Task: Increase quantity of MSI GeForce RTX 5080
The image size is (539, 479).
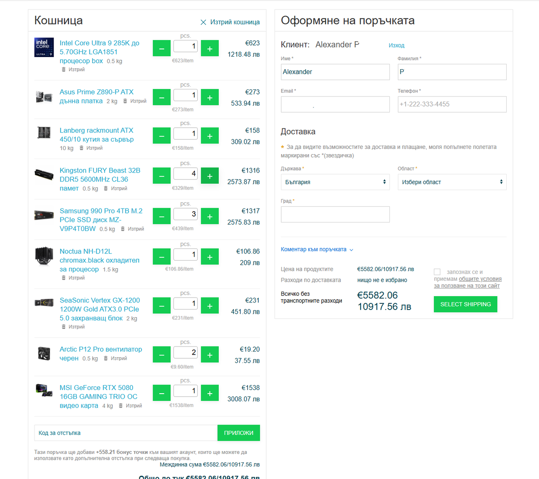Action: (210, 393)
